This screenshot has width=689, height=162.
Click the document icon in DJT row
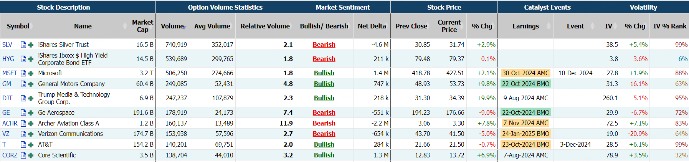point(23,98)
